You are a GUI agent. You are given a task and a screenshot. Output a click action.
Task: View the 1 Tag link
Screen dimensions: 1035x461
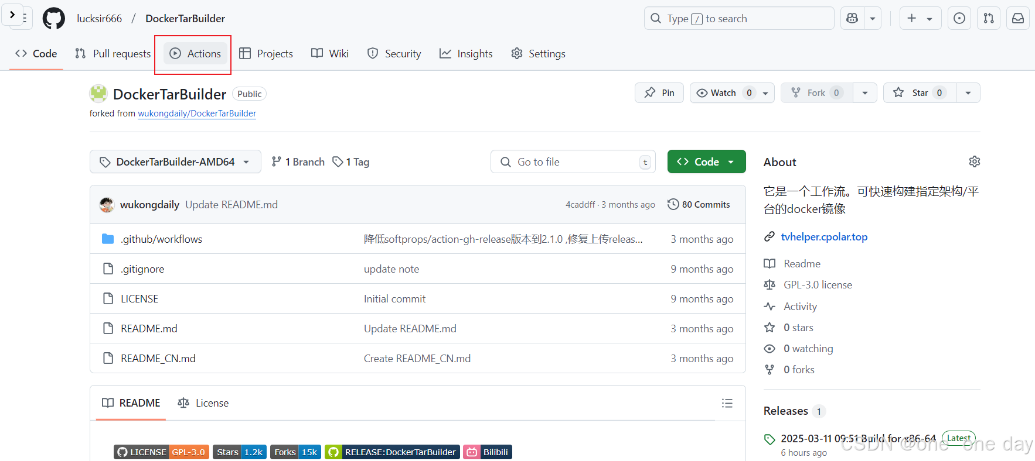351,161
